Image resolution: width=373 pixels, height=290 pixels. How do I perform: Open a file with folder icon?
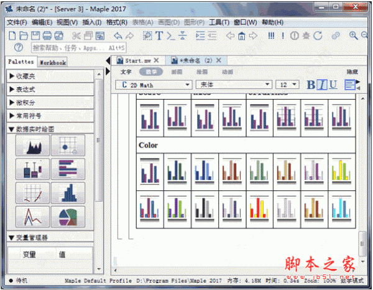[x=24, y=35]
